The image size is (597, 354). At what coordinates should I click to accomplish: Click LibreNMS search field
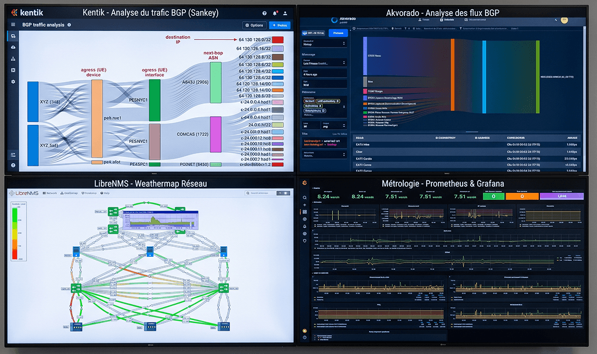260,193
